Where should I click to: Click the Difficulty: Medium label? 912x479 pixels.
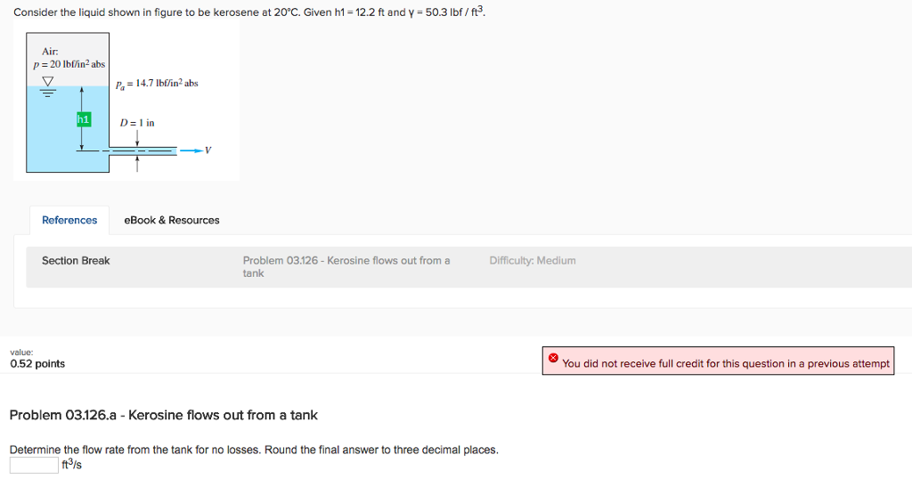pos(533,261)
